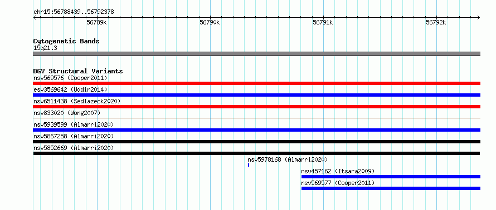Click the Cytogenetic Bands track title
Viewport: 496px width, 210px height.
pyautogui.click(x=66, y=41)
